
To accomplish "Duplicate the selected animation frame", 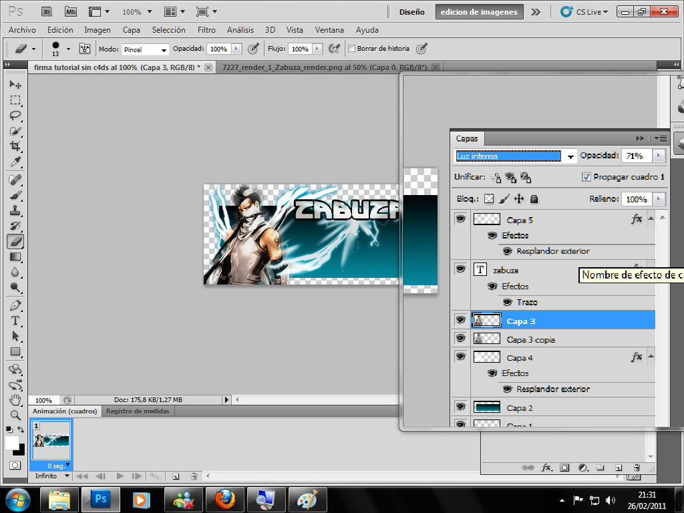I will [x=176, y=476].
